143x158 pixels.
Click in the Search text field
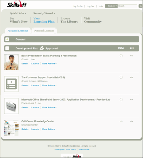[x=127, y=6]
